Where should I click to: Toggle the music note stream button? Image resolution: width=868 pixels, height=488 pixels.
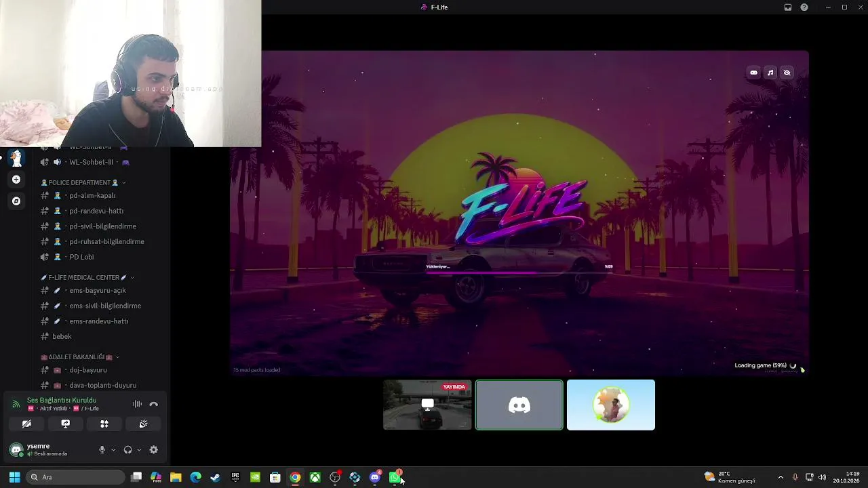pos(770,73)
